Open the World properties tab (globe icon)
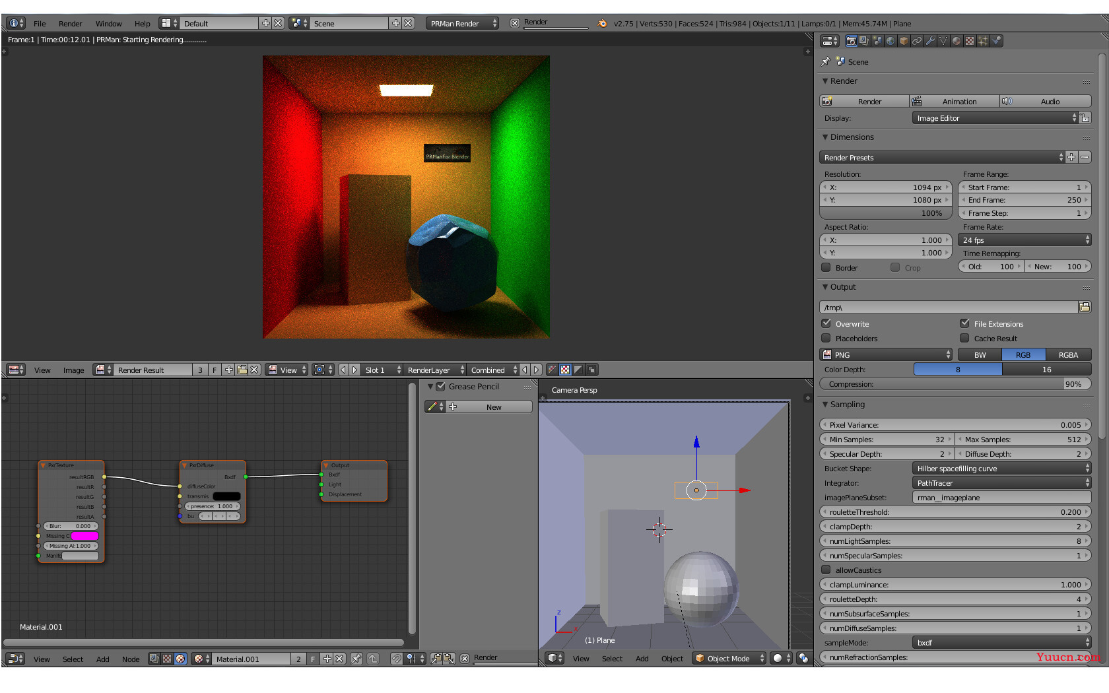This screenshot has width=1109, height=693. [891, 41]
